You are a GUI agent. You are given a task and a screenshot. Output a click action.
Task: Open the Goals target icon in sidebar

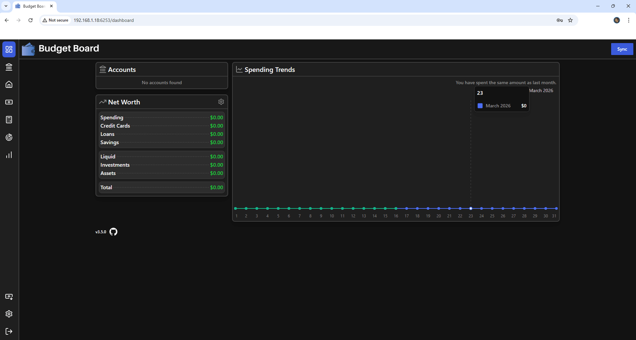[9, 137]
